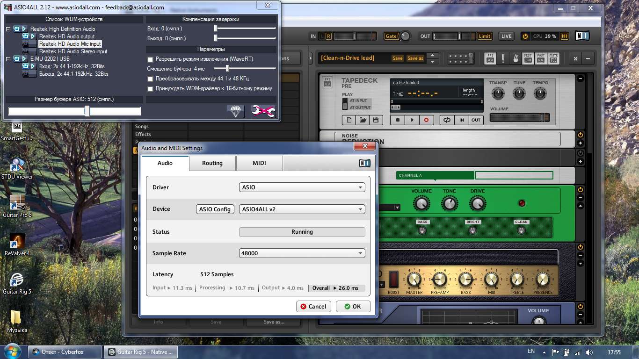Open the metronome tool in Guitar Rig
The height and width of the screenshot is (359, 639).
pos(516,58)
